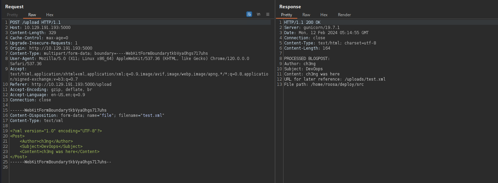
Task: Click the request 'Host: 10.129.191.193:5000' header
Action: click(40, 28)
